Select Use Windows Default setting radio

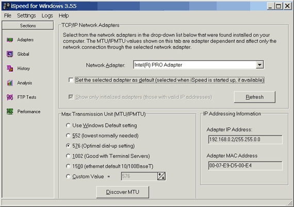(x=68, y=125)
